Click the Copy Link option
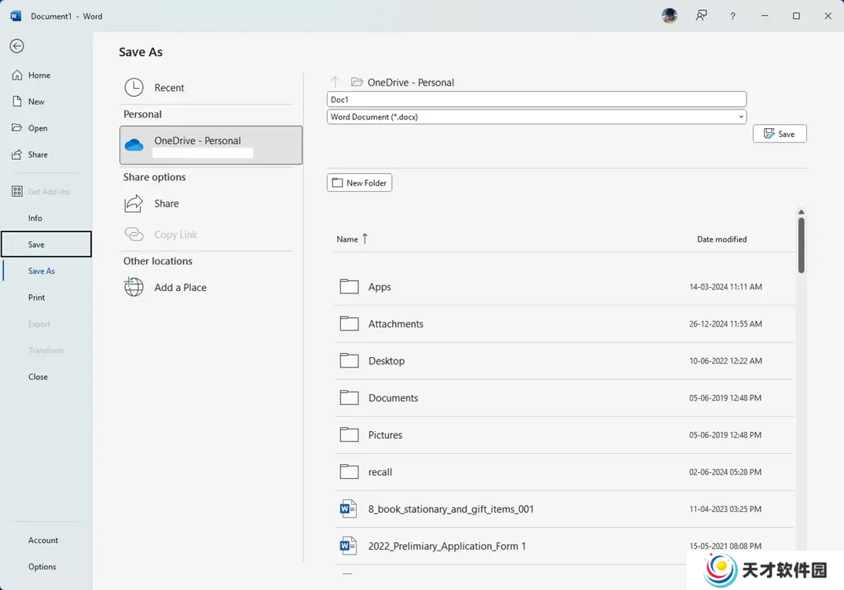Screen dimensions: 844x590 click(207, 234)
